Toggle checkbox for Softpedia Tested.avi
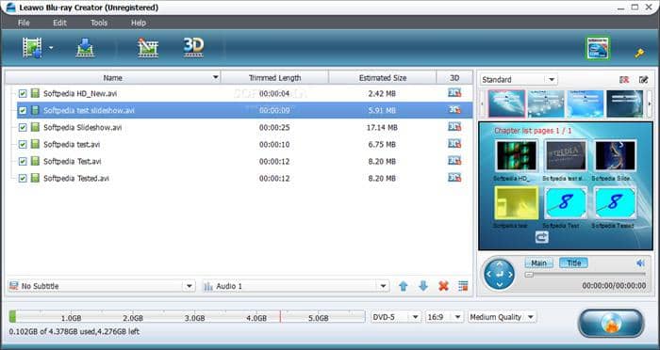This screenshot has height=350, width=660. pyautogui.click(x=23, y=178)
